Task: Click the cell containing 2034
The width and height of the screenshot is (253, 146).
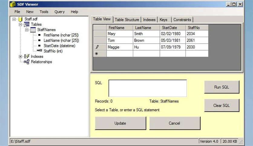Action: click(197, 33)
